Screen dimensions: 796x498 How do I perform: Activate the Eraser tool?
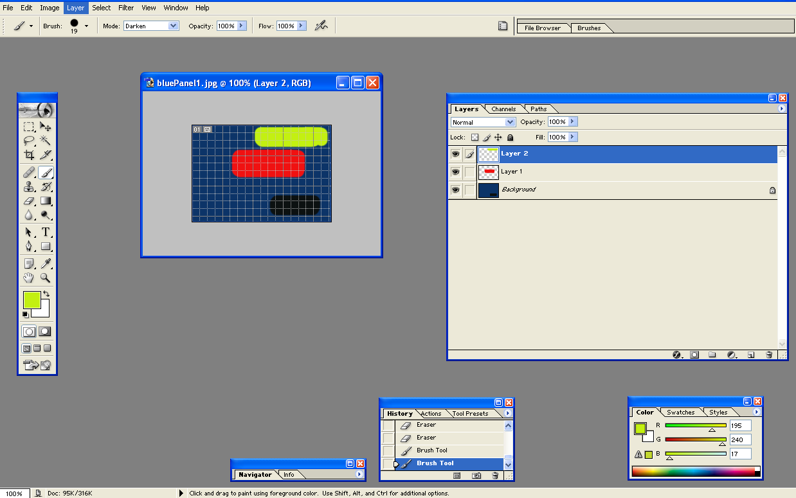[x=29, y=200]
